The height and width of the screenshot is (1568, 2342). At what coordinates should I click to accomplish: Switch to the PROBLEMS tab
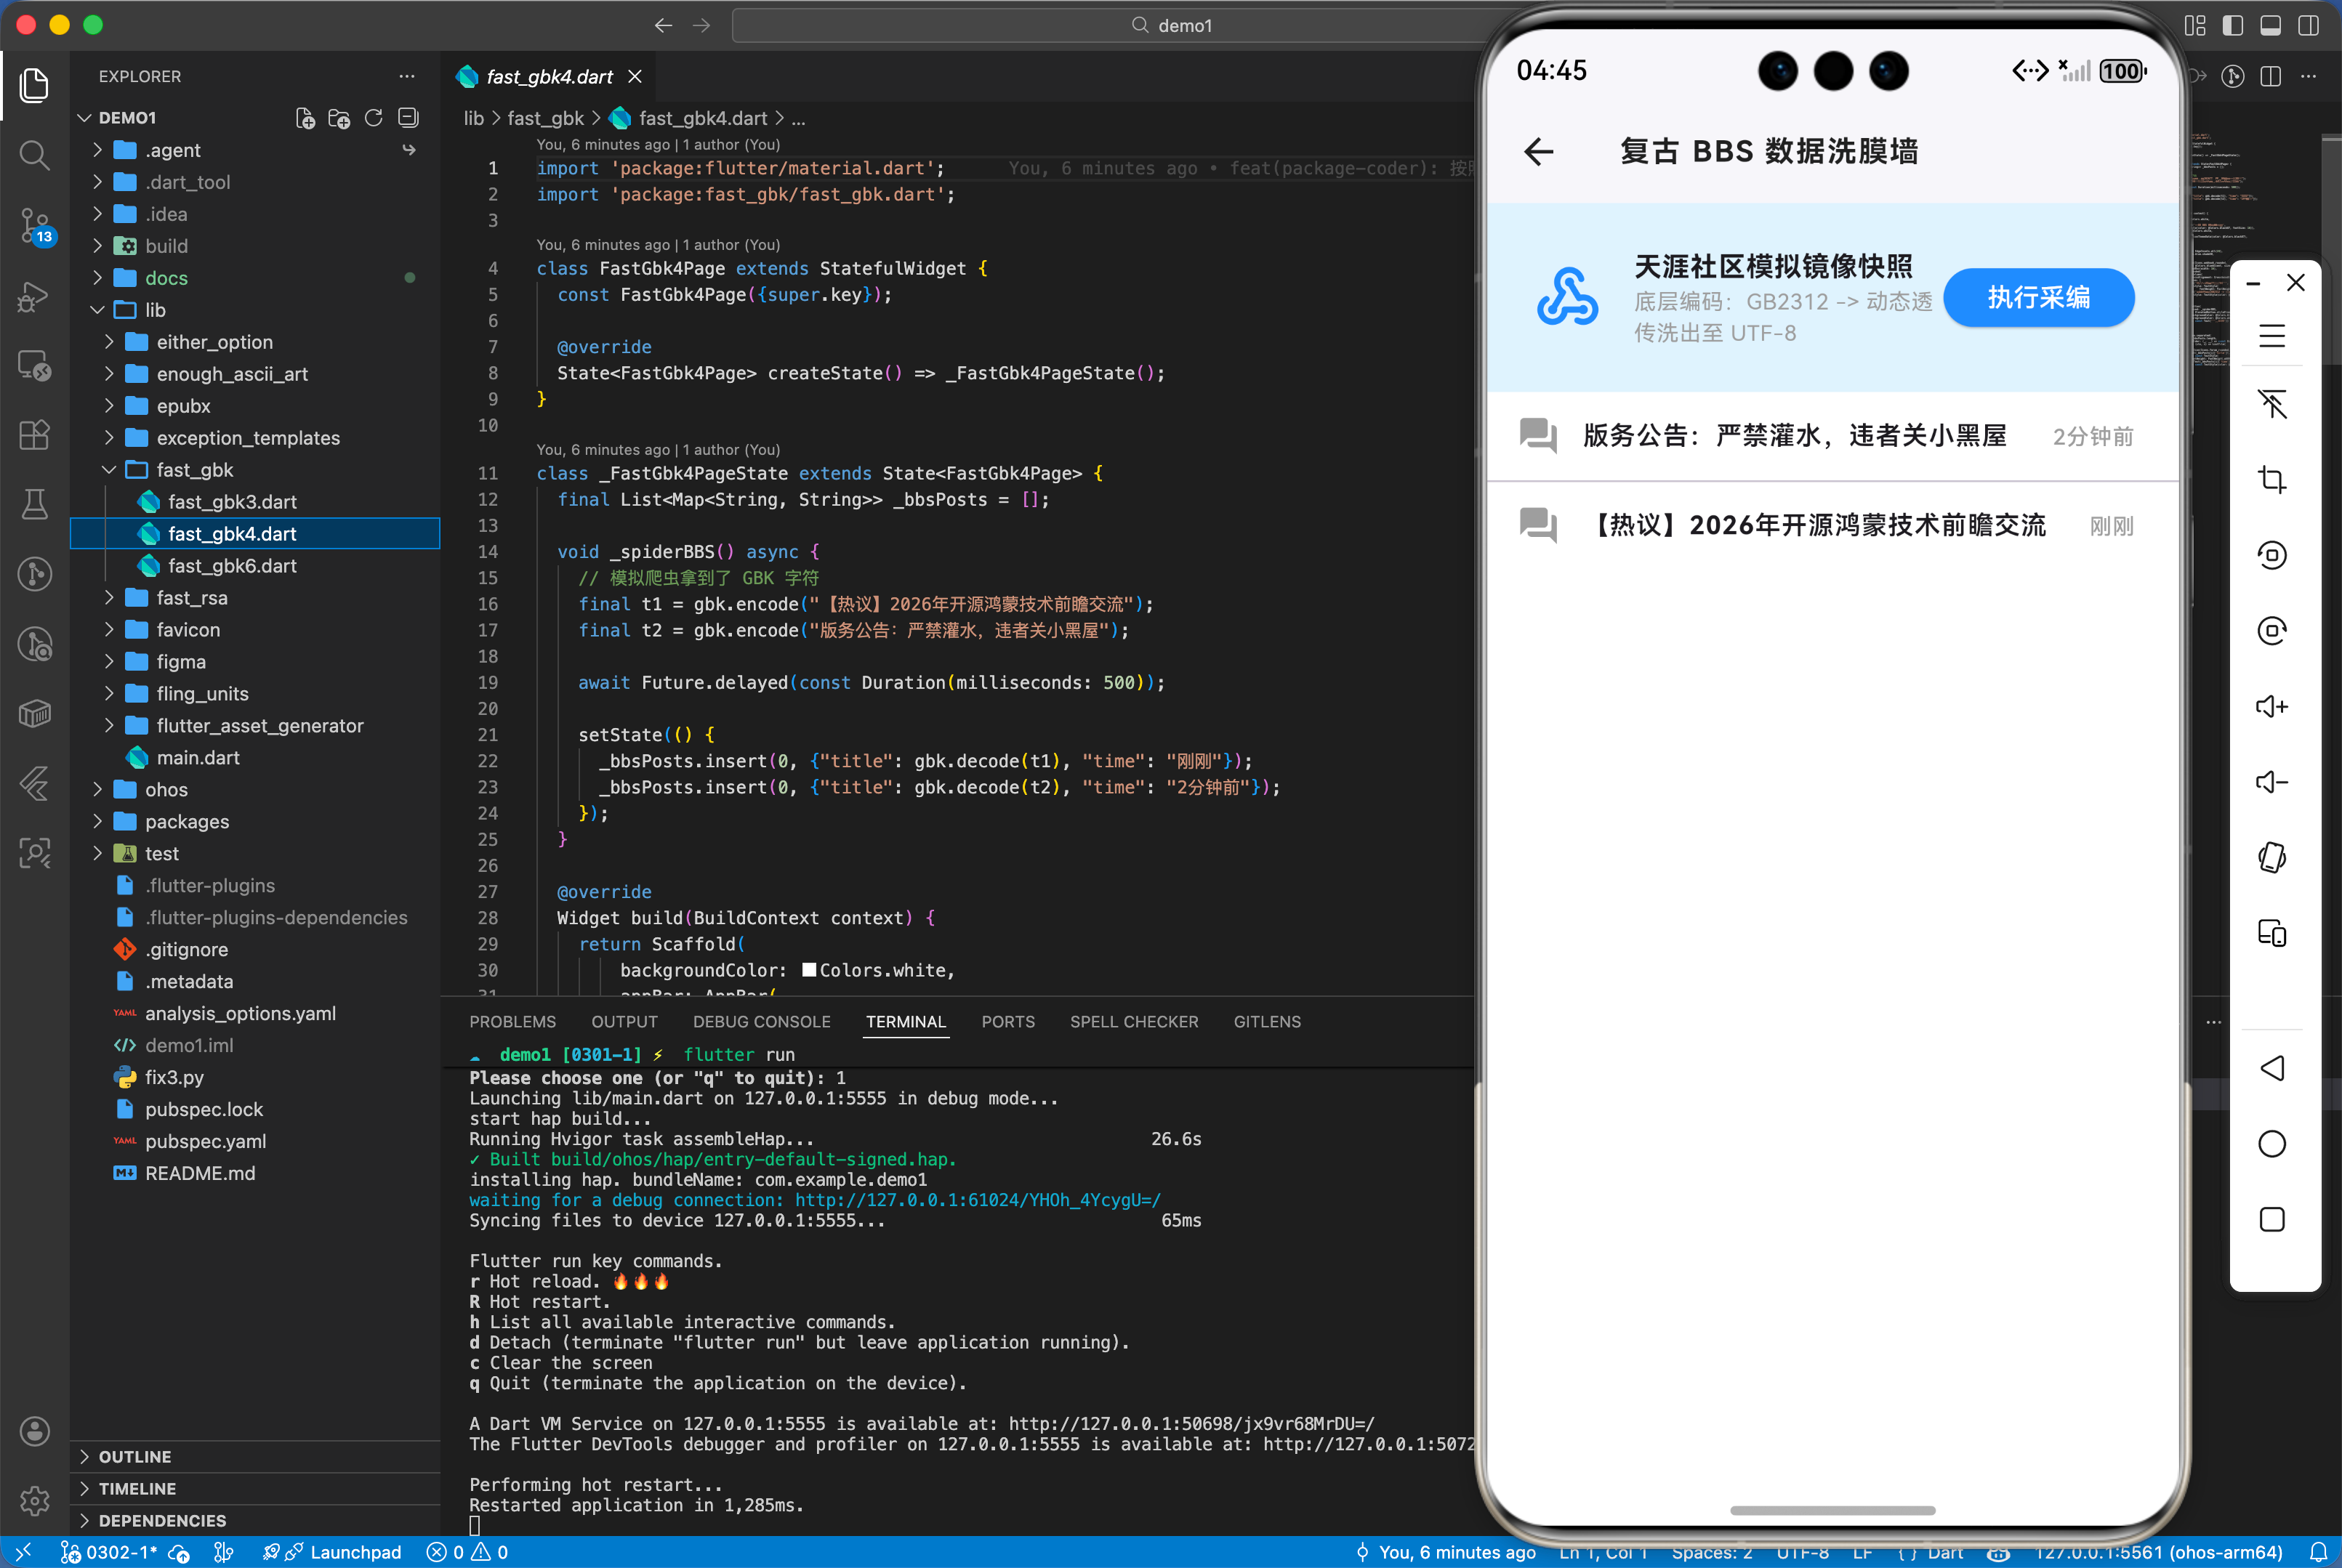tap(512, 1022)
